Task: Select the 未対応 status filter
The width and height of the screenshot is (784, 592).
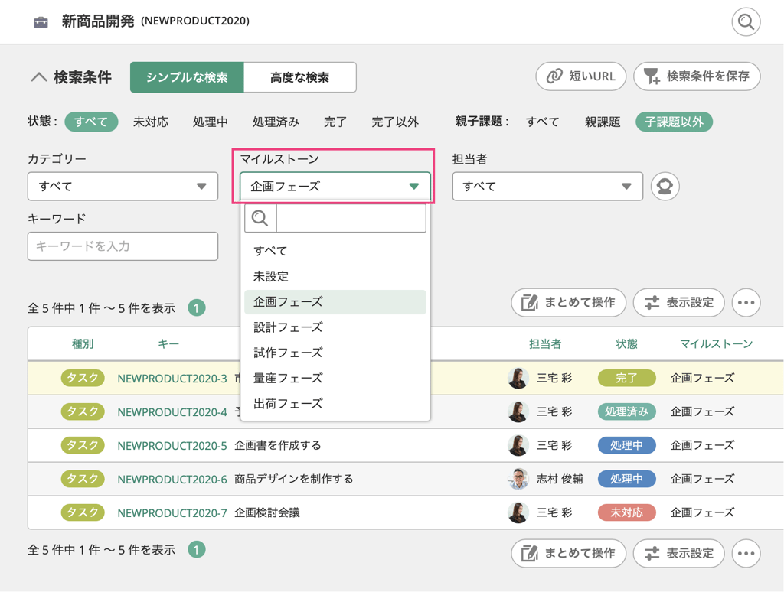Action: [151, 122]
